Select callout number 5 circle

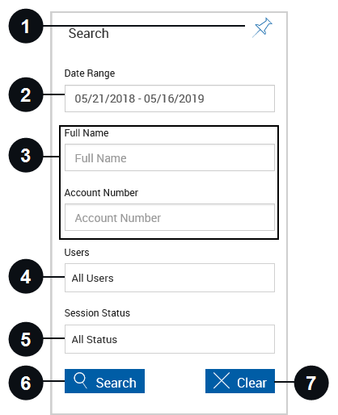26,339
